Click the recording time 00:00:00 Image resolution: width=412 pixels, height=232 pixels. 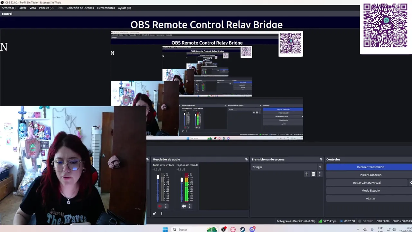pos(366,221)
